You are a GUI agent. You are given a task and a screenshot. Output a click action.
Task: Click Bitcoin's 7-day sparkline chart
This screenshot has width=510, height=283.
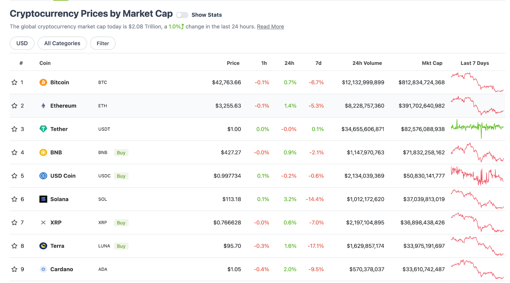[x=477, y=82]
